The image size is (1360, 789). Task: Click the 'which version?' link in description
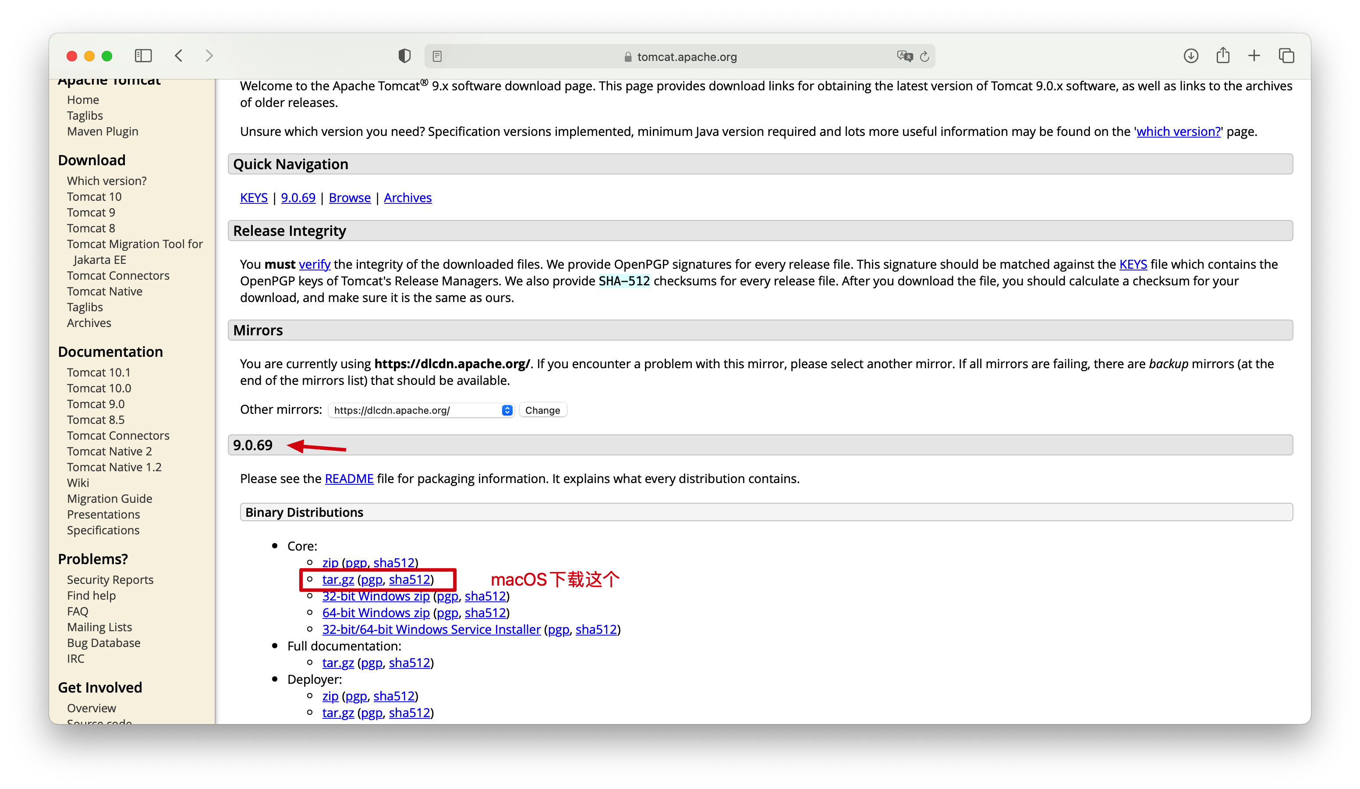1176,131
